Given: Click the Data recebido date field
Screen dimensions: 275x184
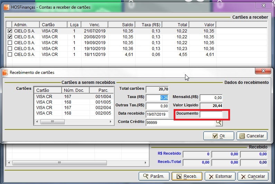Looking at the screenshot, I should click(157, 114).
